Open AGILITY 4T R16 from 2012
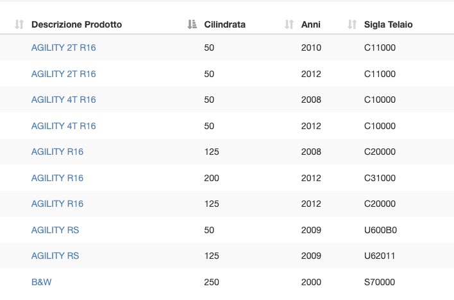 tap(63, 126)
